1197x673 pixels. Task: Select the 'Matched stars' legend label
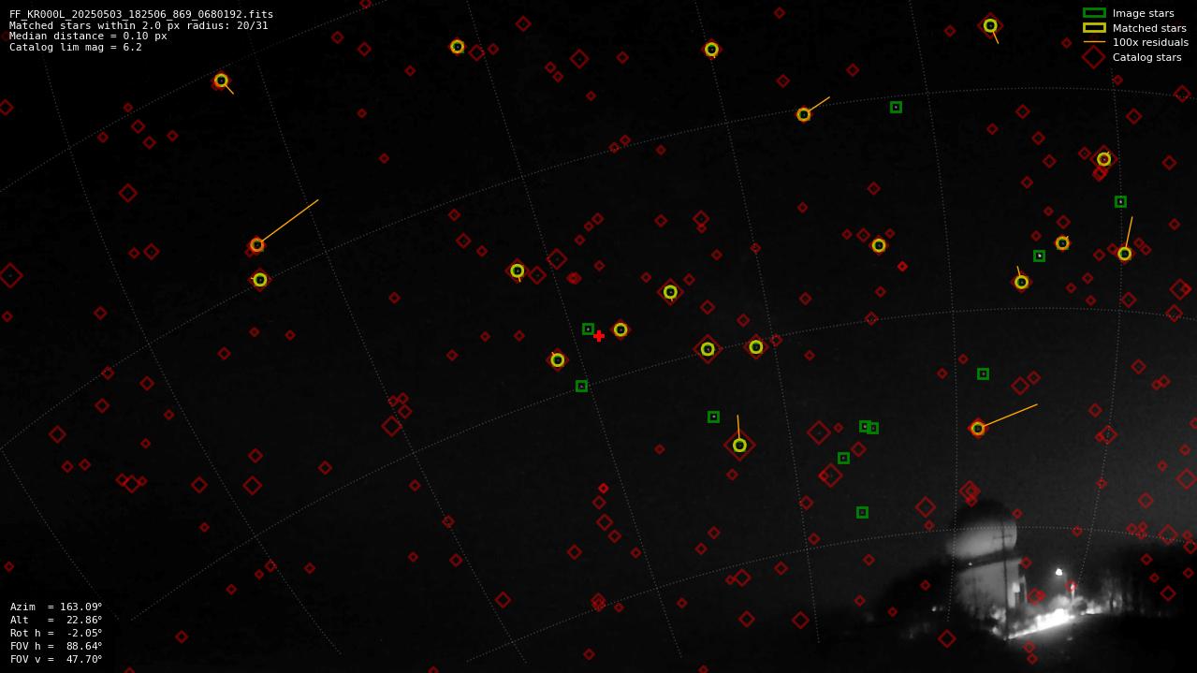[x=1149, y=28]
